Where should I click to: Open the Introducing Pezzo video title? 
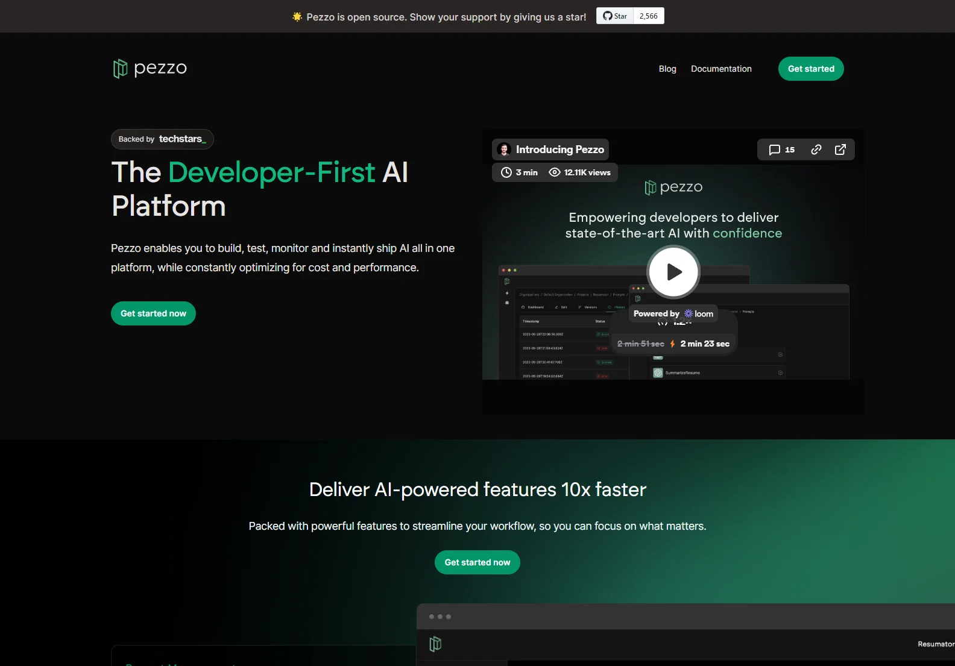tap(559, 149)
